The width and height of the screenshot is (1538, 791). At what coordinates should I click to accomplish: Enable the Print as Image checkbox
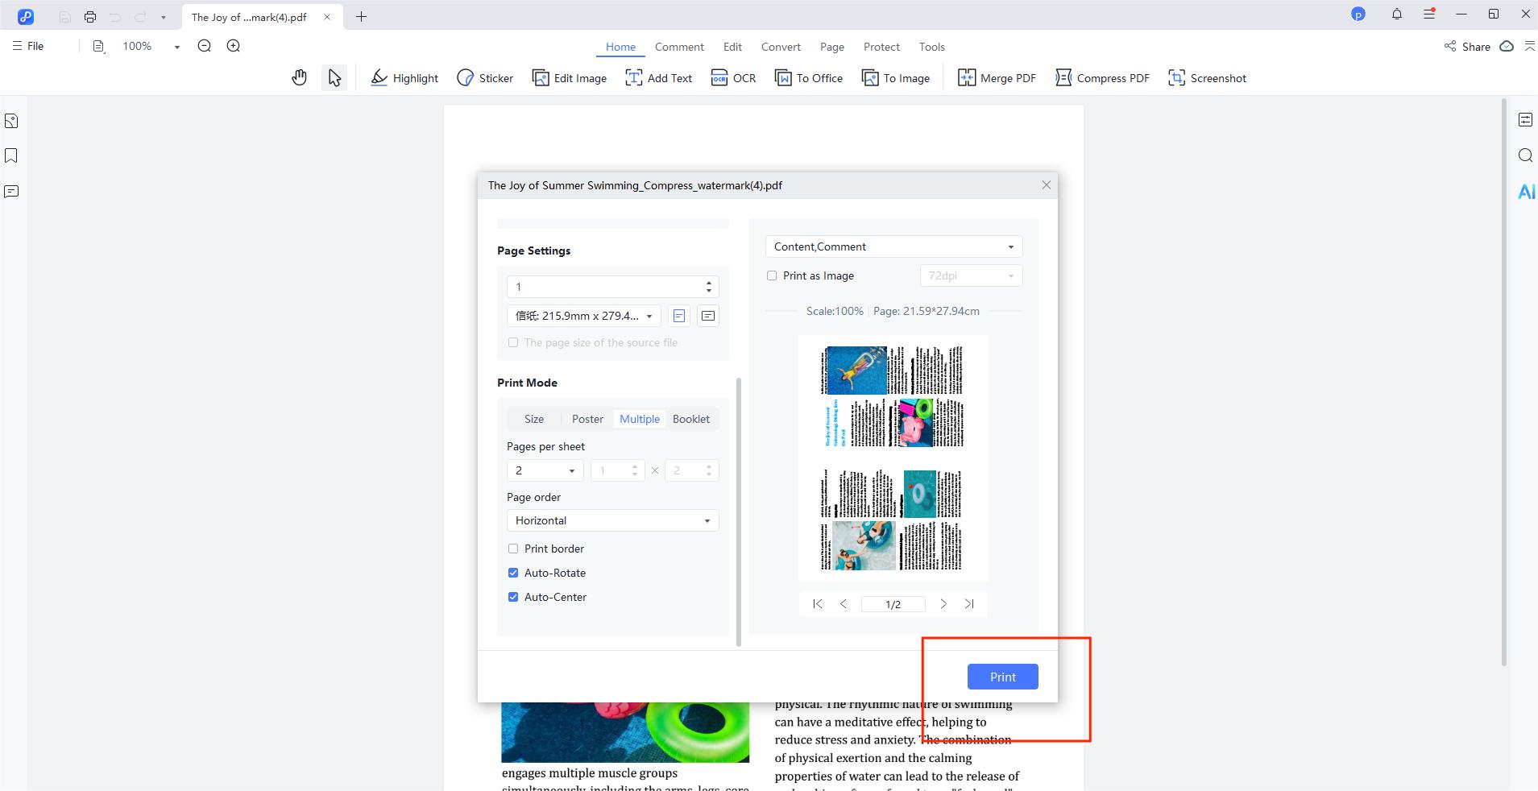[772, 275]
